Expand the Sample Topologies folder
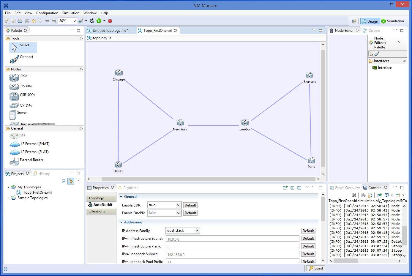 pos(8,198)
